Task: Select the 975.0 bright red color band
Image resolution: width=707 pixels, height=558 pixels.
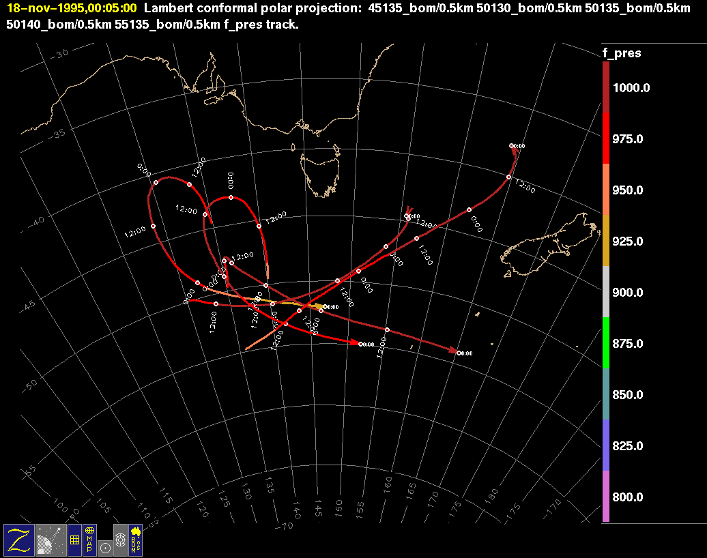Action: pos(606,138)
